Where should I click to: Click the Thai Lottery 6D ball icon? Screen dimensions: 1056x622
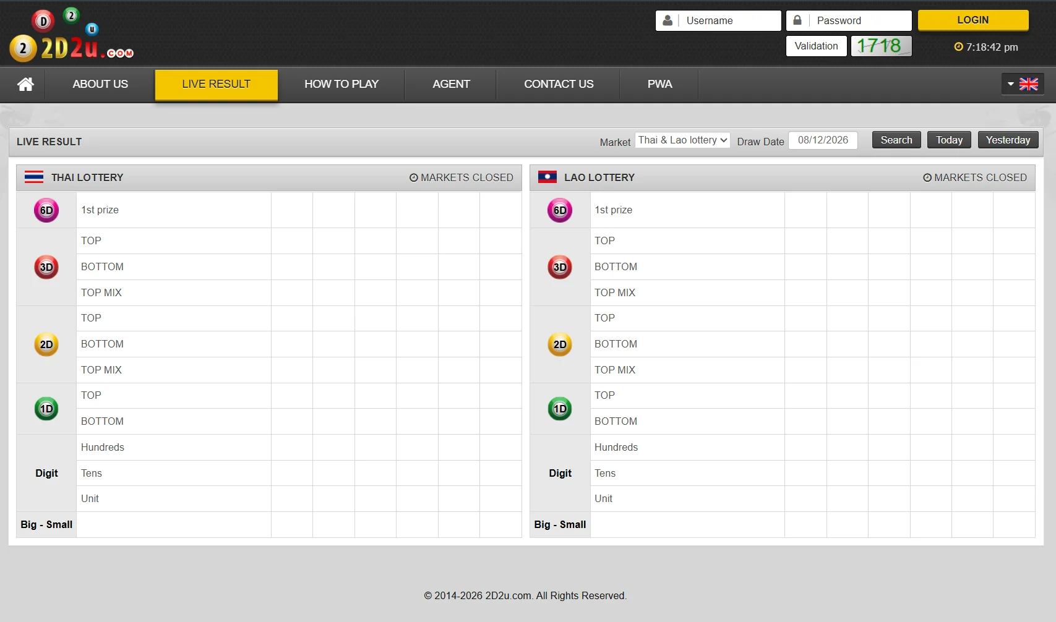coord(46,210)
